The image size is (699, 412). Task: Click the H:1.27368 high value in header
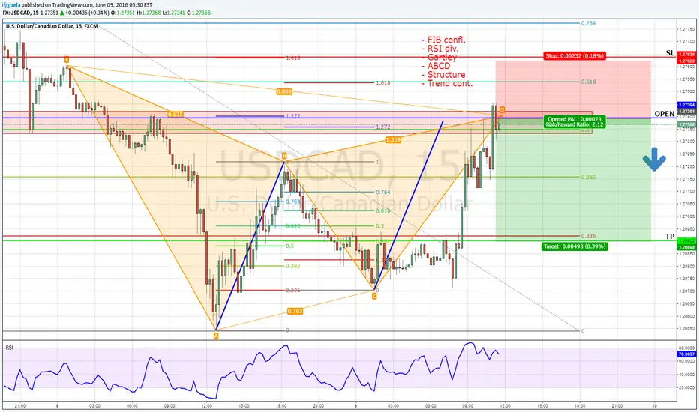click(x=148, y=13)
